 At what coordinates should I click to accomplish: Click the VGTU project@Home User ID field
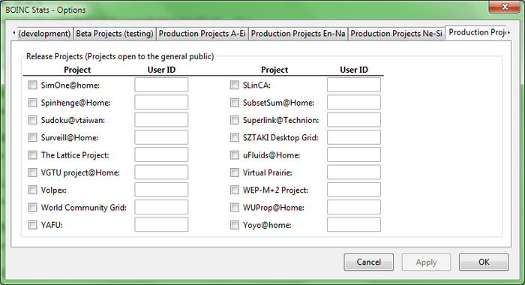click(161, 172)
